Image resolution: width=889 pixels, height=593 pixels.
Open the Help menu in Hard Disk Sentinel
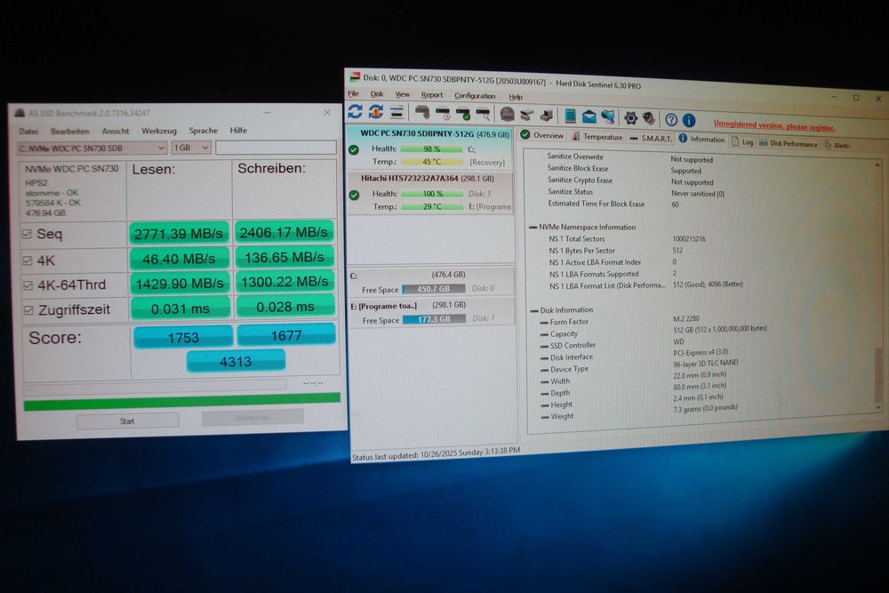point(516,97)
